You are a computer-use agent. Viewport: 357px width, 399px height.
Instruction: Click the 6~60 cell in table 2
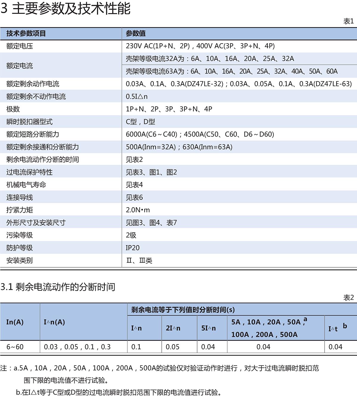[x=15, y=347]
